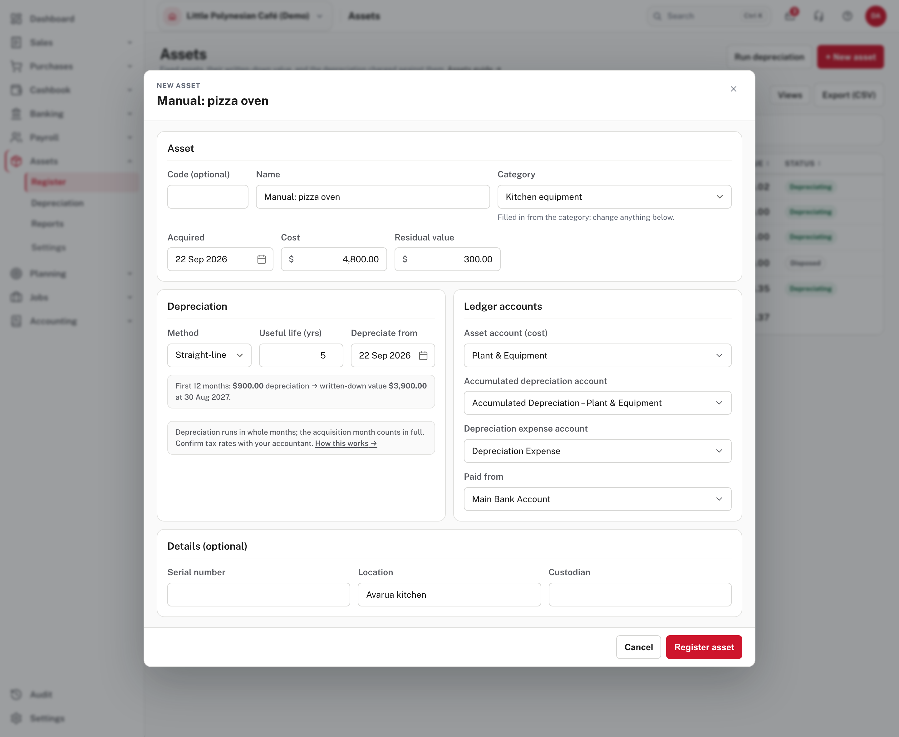
Task: Click the Purchases cart icon
Action: click(16, 66)
